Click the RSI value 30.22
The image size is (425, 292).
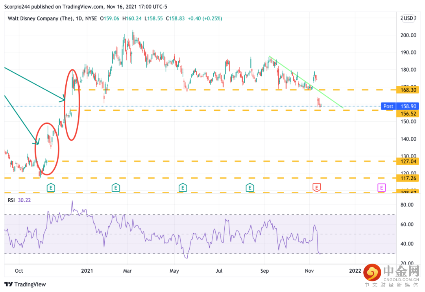[x=24, y=200]
